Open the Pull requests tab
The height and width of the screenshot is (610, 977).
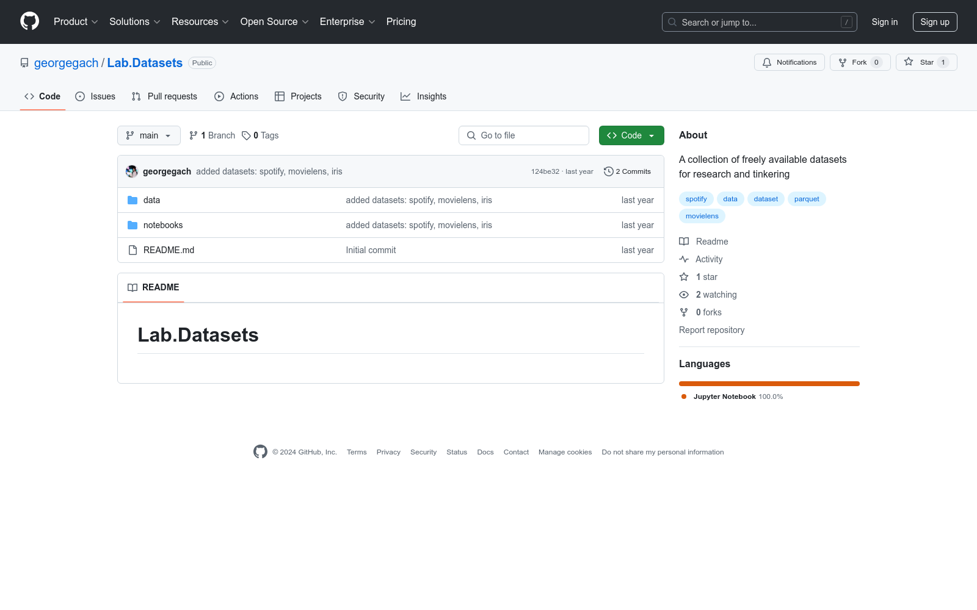pyautogui.click(x=164, y=96)
